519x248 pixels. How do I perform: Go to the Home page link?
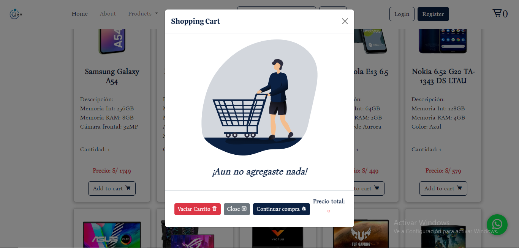pos(79,14)
